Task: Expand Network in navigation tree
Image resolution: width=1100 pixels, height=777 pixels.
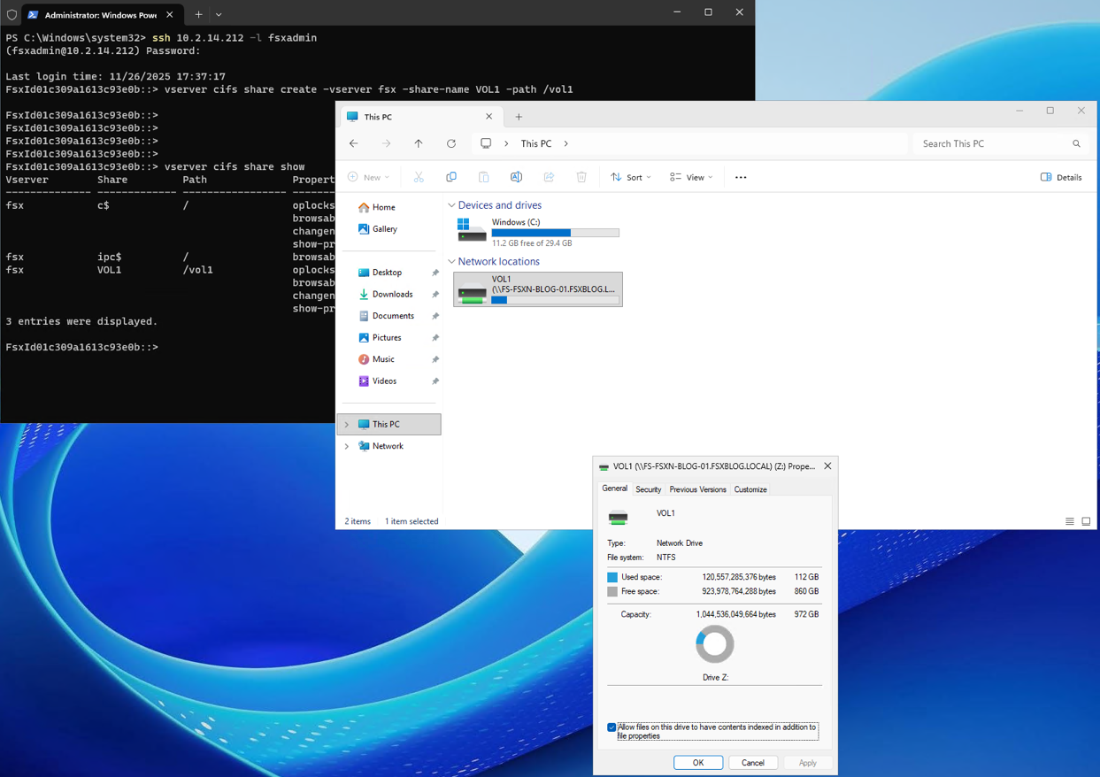Action: coord(347,446)
